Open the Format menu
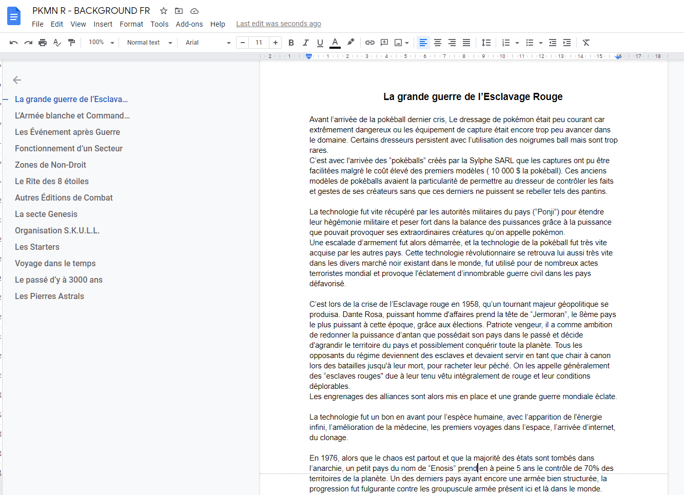684x495 pixels. (x=131, y=24)
